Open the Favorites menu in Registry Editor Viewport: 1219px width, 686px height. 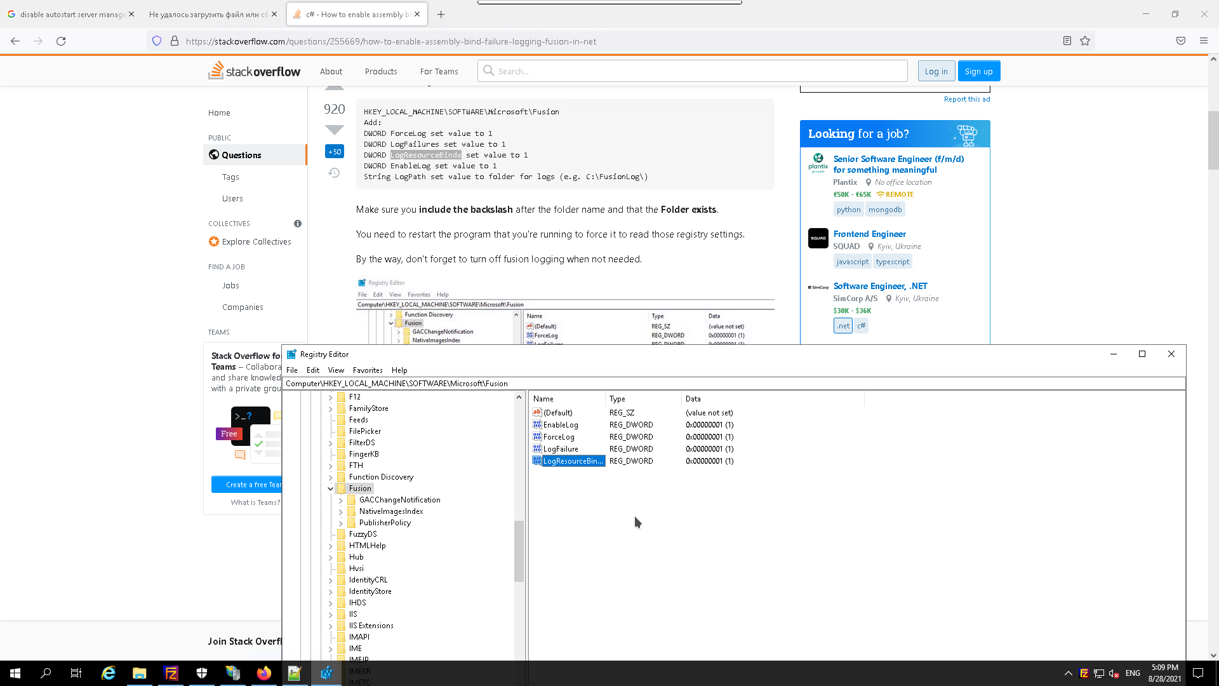click(x=368, y=370)
